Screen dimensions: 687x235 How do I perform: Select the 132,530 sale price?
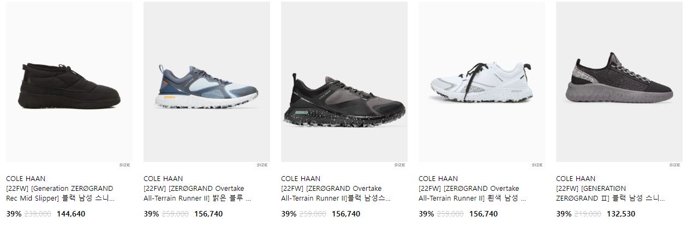click(x=621, y=214)
